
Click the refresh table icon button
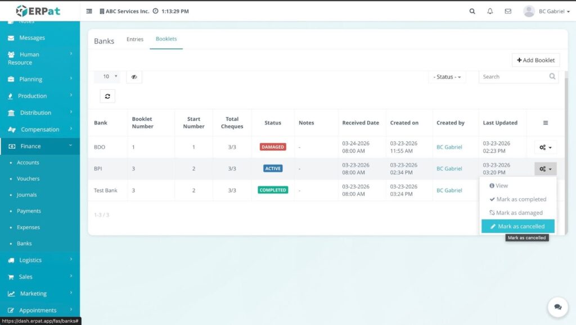tap(107, 97)
